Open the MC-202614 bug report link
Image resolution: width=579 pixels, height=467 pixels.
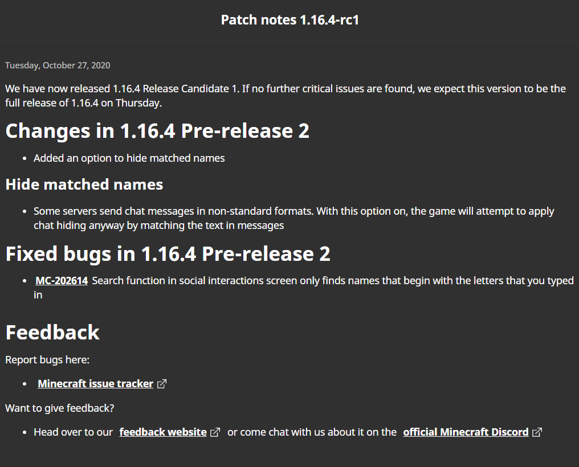click(62, 281)
